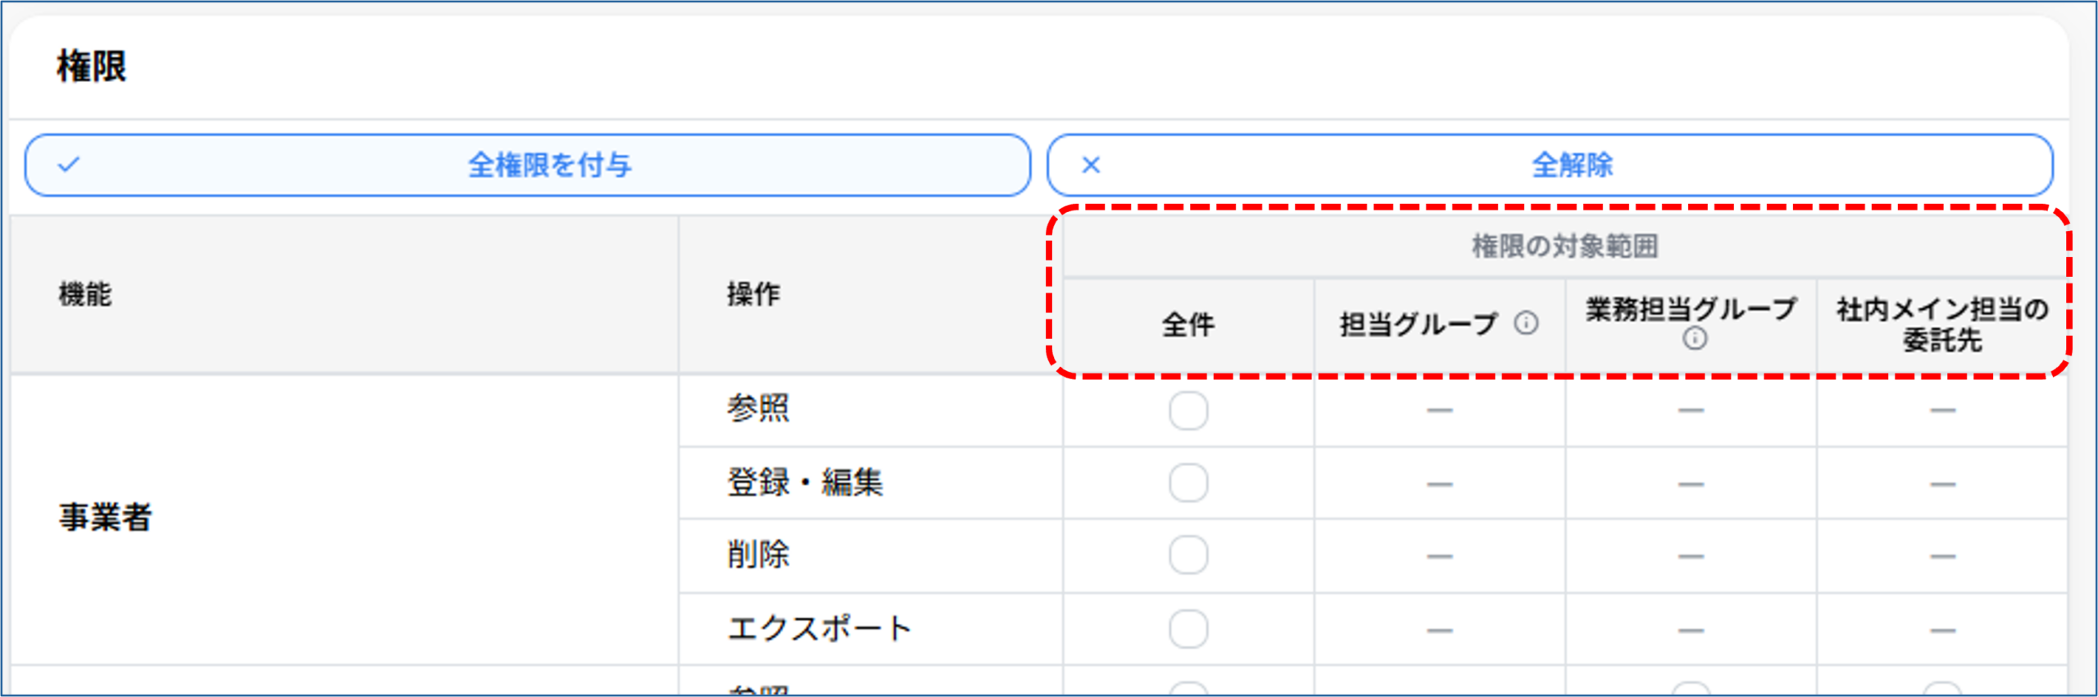Enable 全件 checkbox for 事業者 登録・編集
The image size is (2098, 697).
pyautogui.click(x=1188, y=483)
